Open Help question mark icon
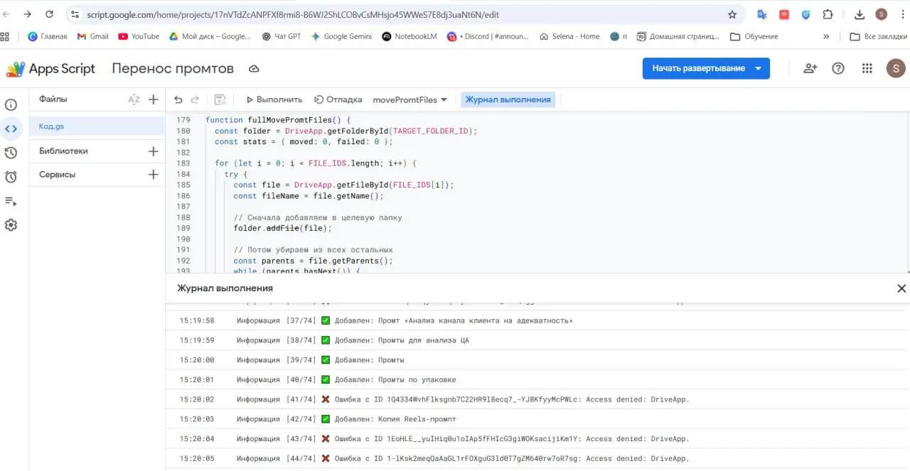This screenshot has height=471, width=910. coord(838,68)
